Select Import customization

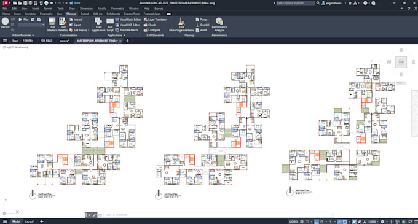[76, 20]
